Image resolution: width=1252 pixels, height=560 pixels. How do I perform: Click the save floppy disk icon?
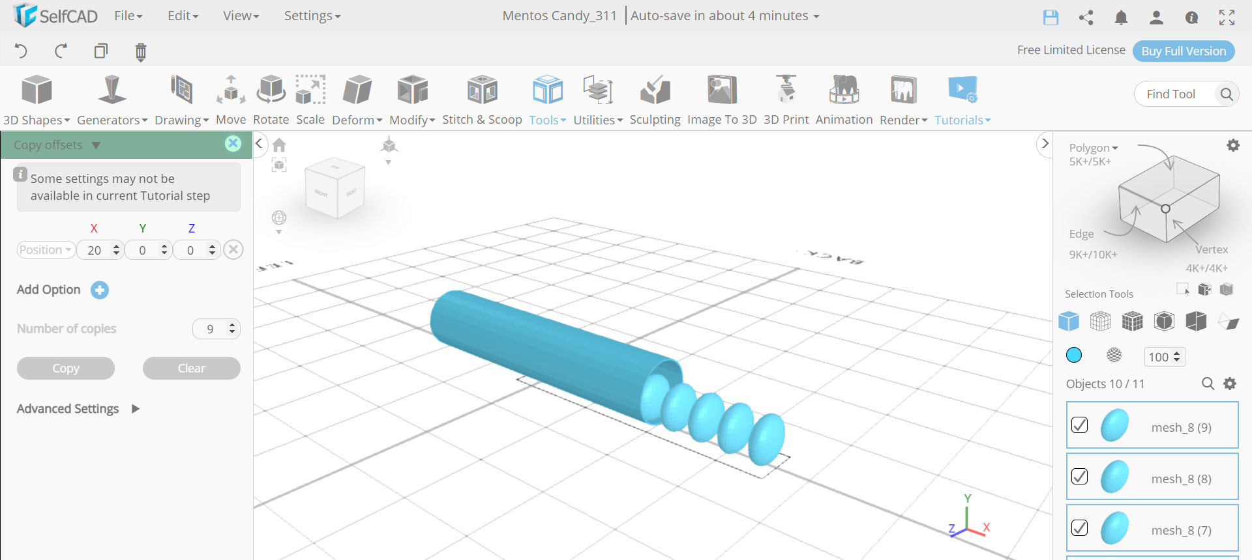1051,18
